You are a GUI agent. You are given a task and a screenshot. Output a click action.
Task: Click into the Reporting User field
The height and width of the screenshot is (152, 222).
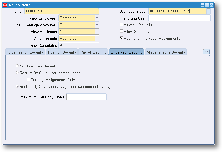pos(179,18)
